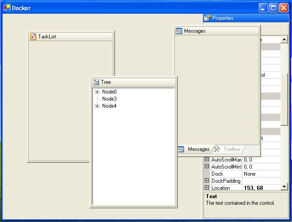
Task: Expand the AutoScrollMinSize property
Action: coord(207,166)
